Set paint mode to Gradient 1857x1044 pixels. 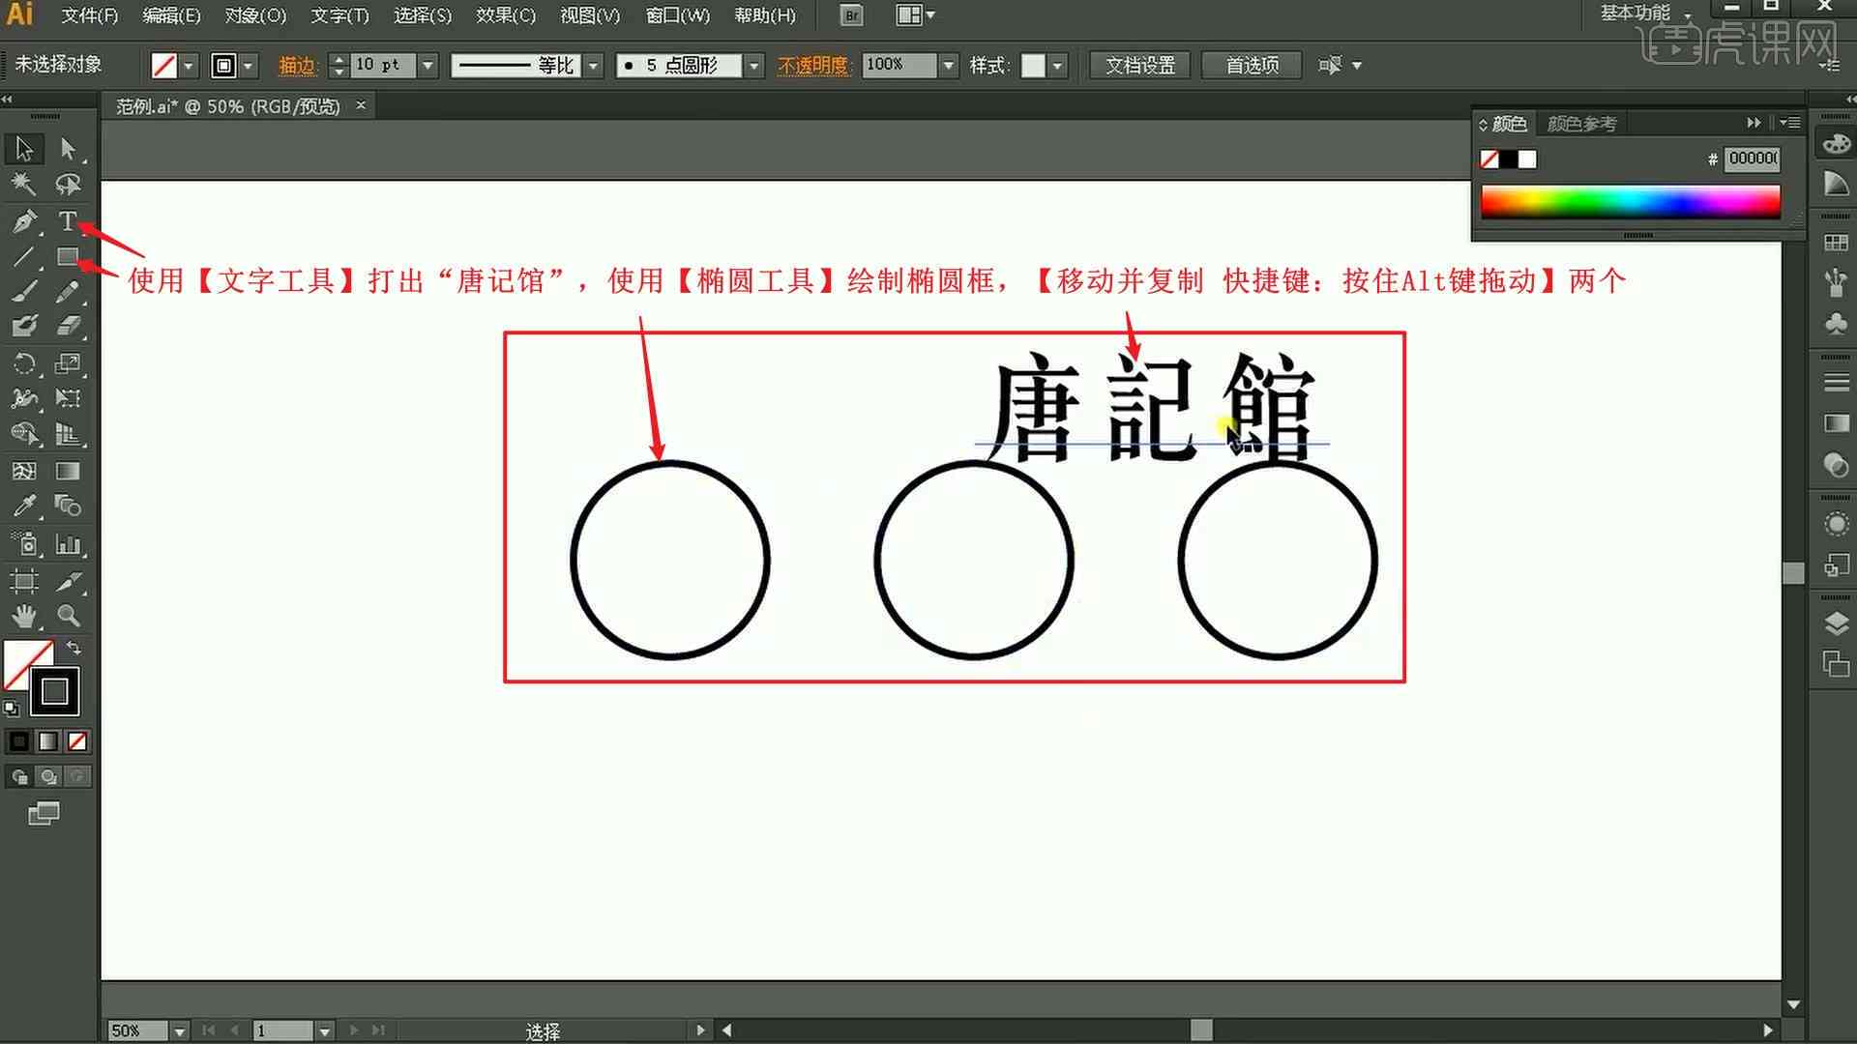tap(47, 741)
